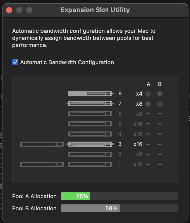Click the slot 7 PCIe card icon

coord(90,104)
